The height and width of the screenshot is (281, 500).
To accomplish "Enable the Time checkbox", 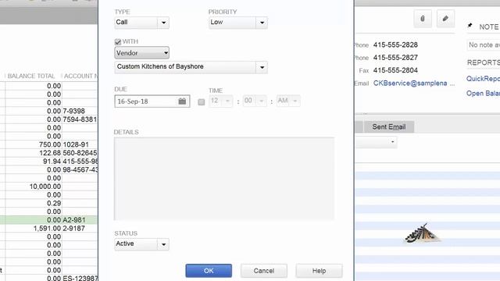I will point(202,102).
